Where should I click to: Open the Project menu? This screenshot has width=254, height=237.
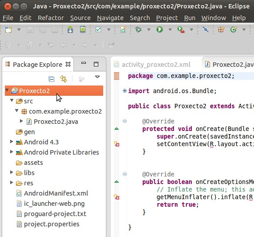point(167,18)
